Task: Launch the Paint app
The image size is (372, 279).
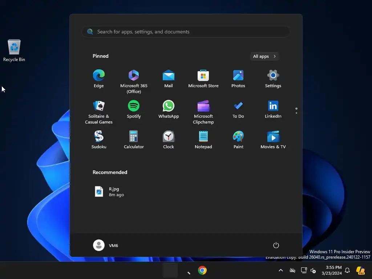Action: coord(238,140)
